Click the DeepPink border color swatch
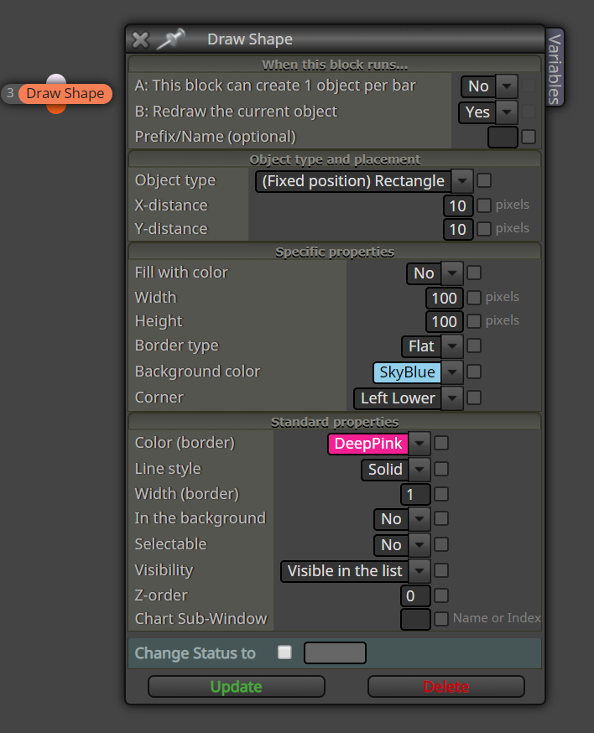 pyautogui.click(x=368, y=444)
